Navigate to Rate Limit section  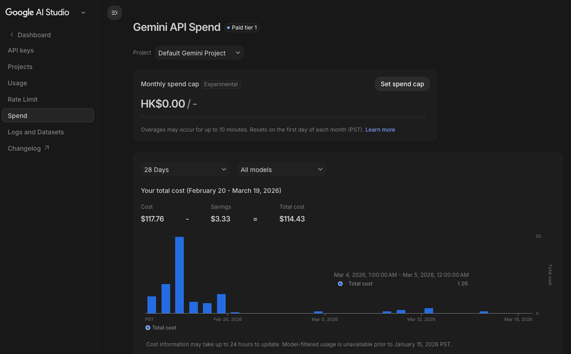coord(22,99)
